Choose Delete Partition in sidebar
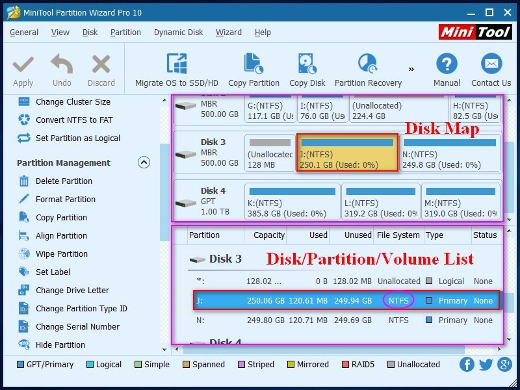 click(x=55, y=181)
